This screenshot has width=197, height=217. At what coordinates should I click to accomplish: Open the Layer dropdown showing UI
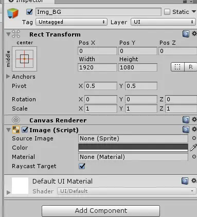tap(163, 22)
